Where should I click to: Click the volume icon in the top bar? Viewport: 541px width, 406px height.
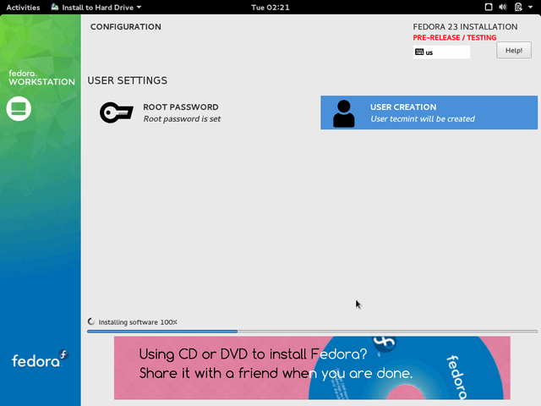coord(503,7)
